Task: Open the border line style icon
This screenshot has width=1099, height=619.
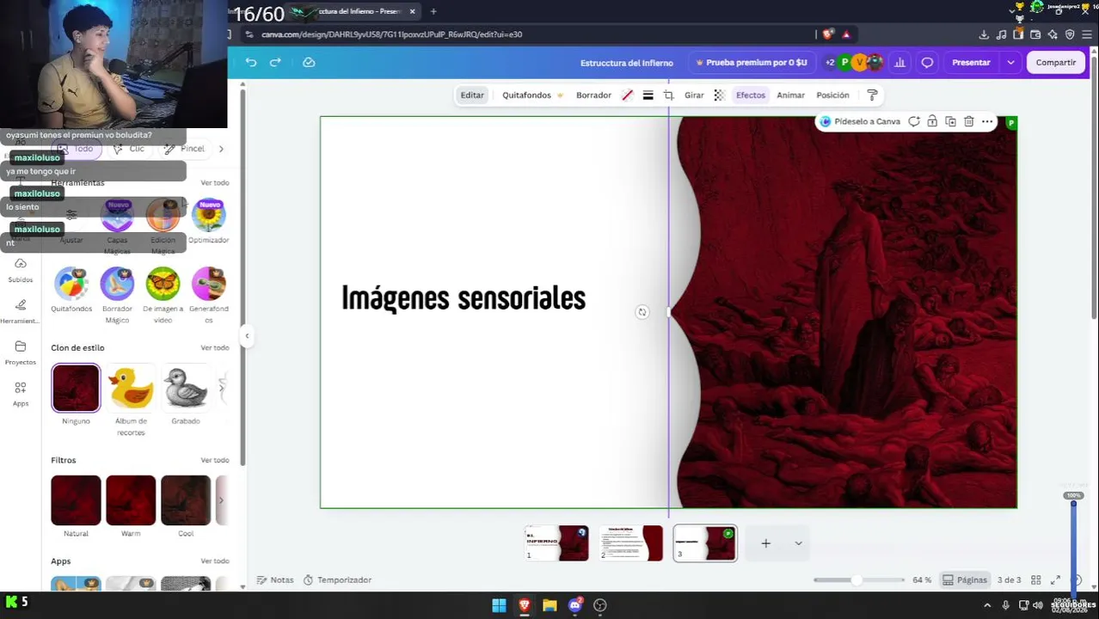Action: click(648, 95)
